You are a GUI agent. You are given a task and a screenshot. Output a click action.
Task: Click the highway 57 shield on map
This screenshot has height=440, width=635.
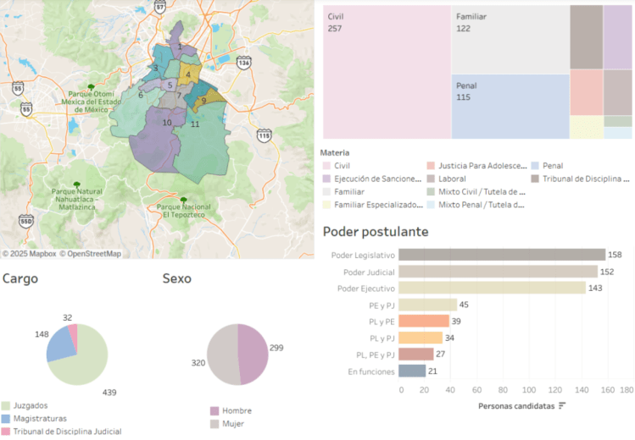coord(160,6)
